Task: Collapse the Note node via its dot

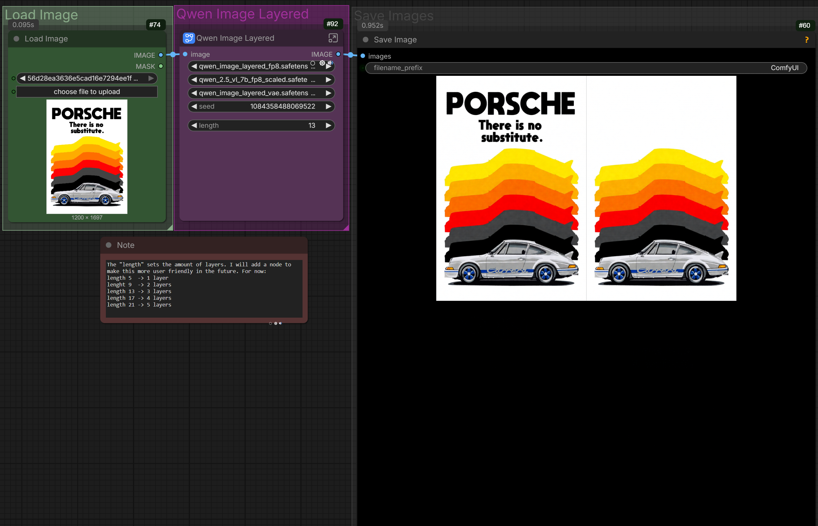Action: pyautogui.click(x=109, y=245)
